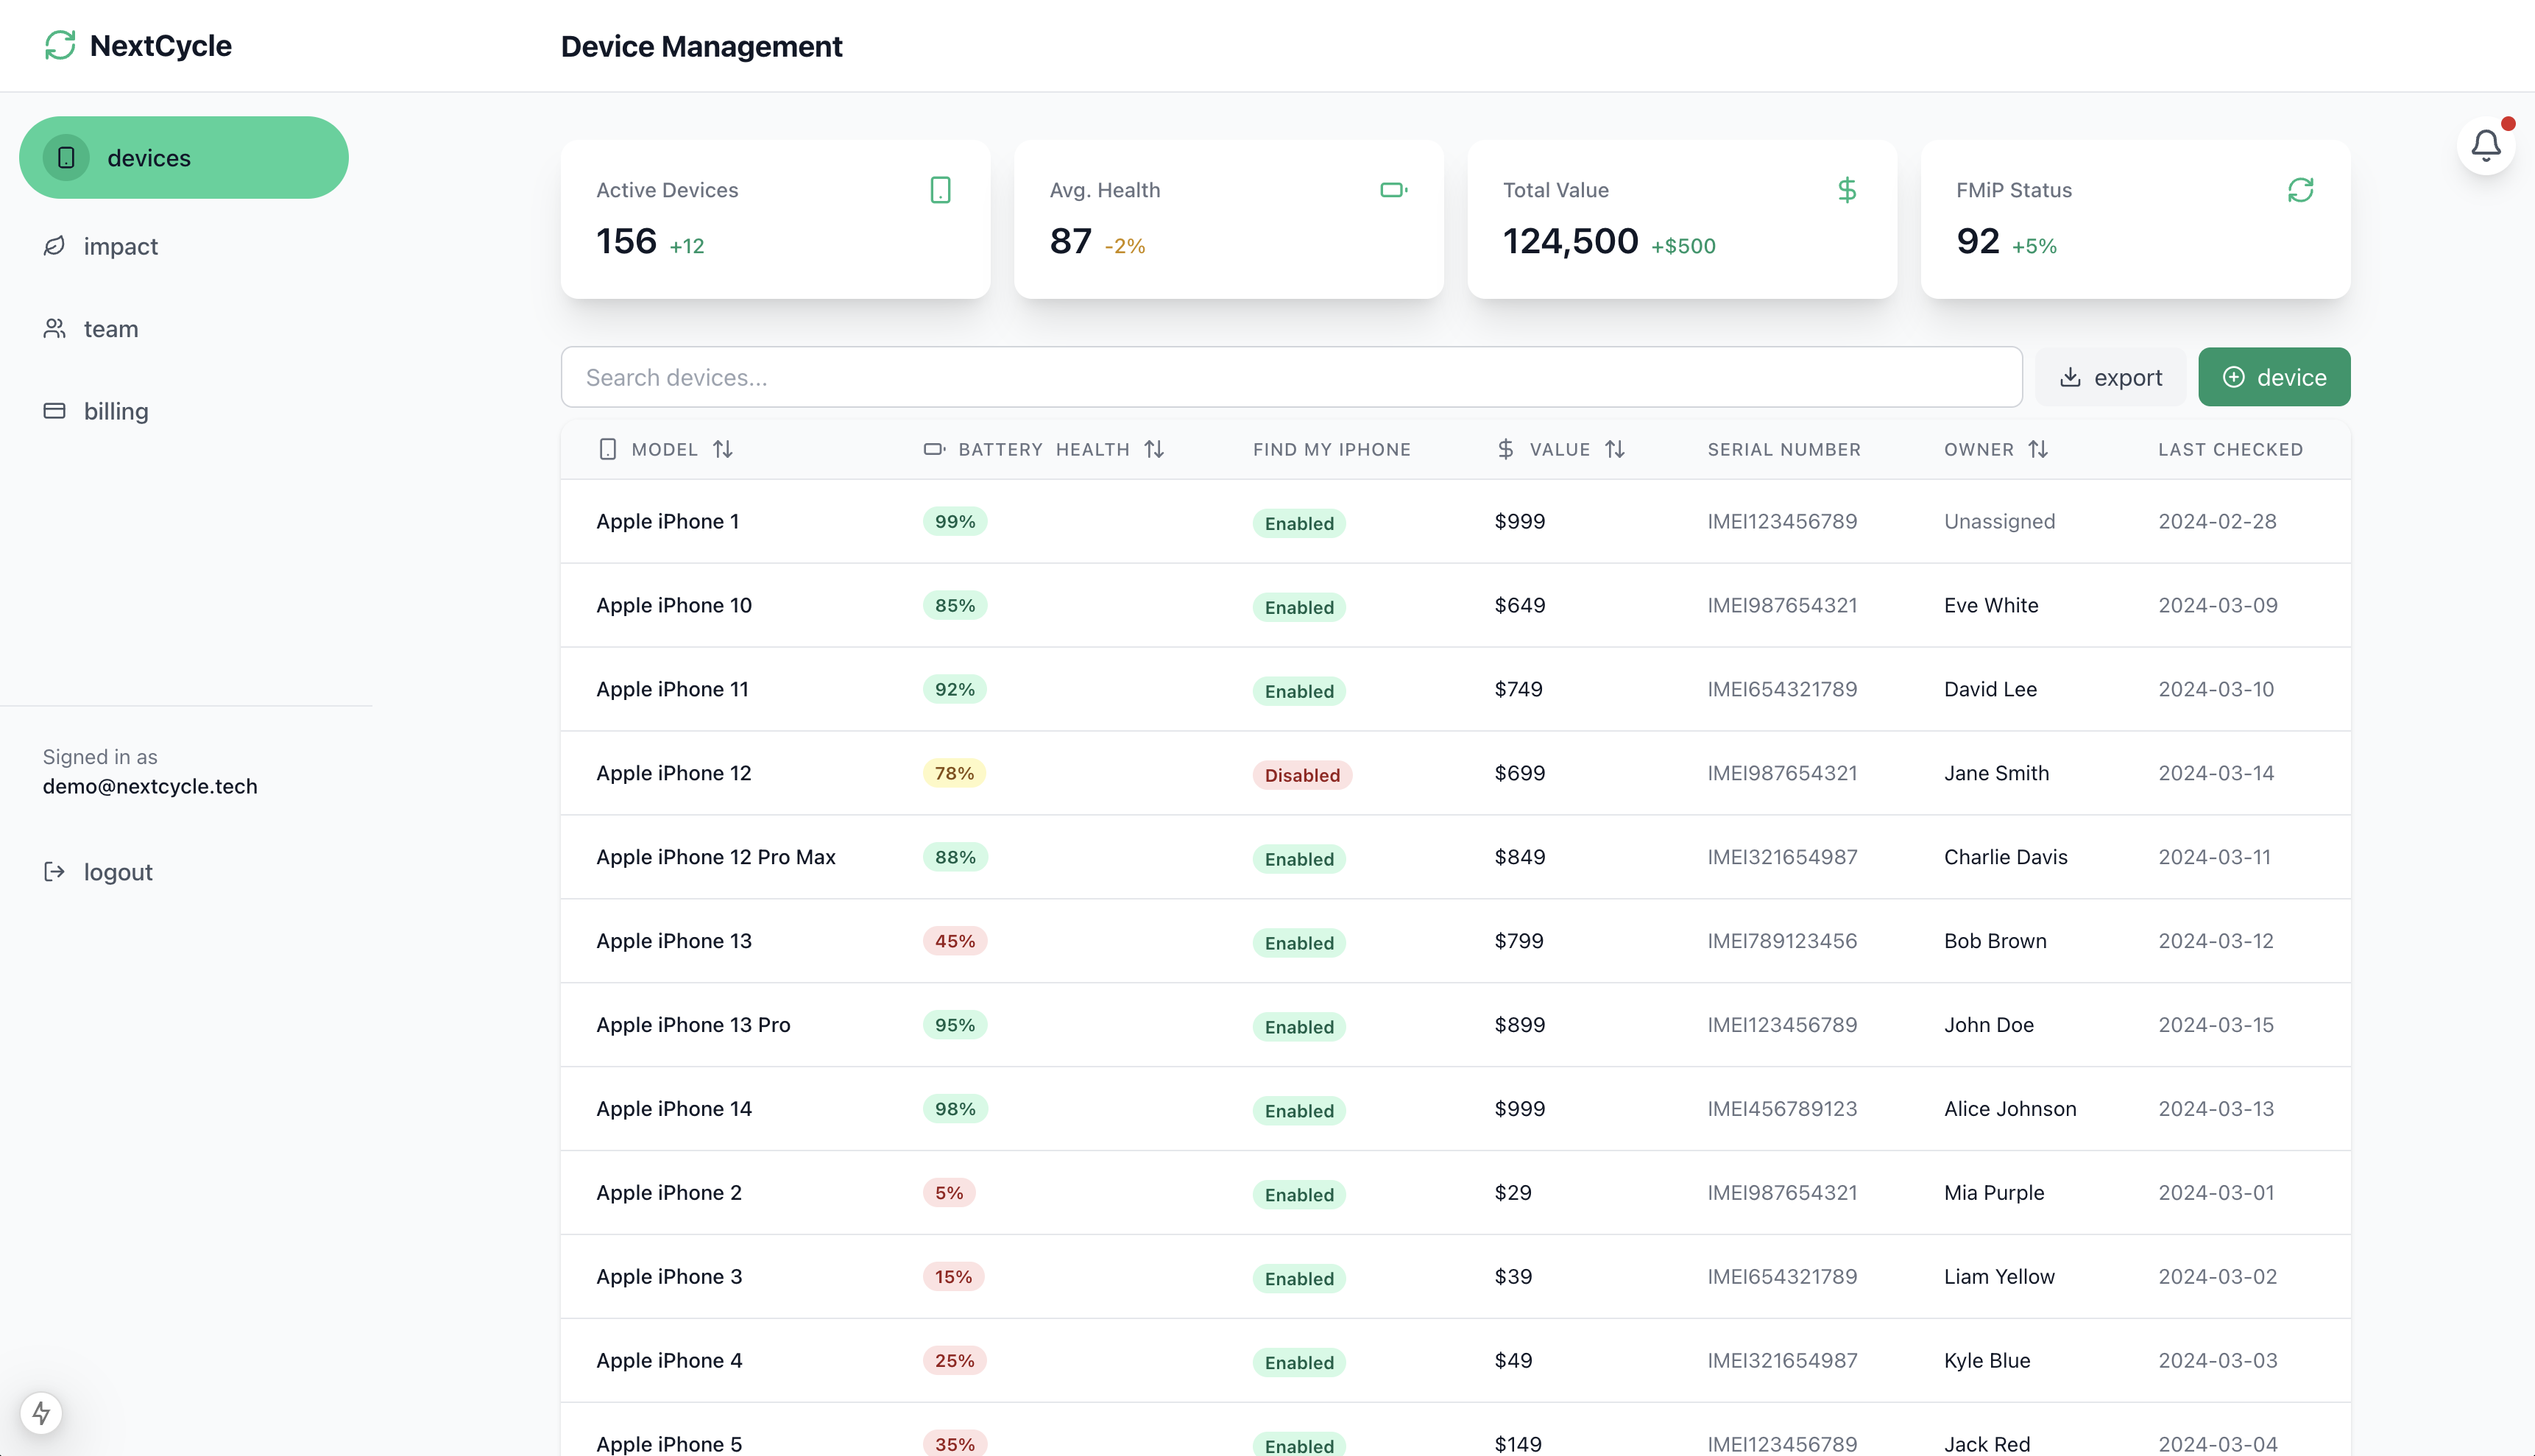Add a new device
Image resolution: width=2535 pixels, height=1456 pixels.
click(2274, 377)
